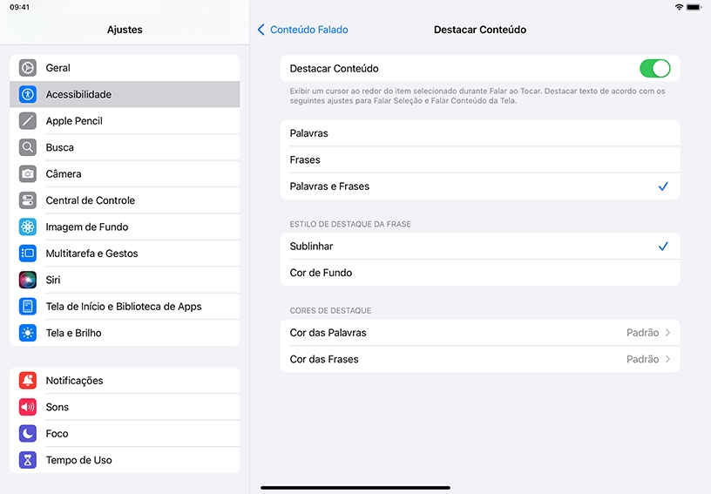Open Apple Pencil settings label
Screen dimensions: 711x494
point(74,121)
